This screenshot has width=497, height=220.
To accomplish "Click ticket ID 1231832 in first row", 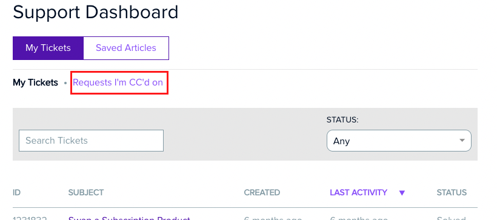I will (30, 218).
